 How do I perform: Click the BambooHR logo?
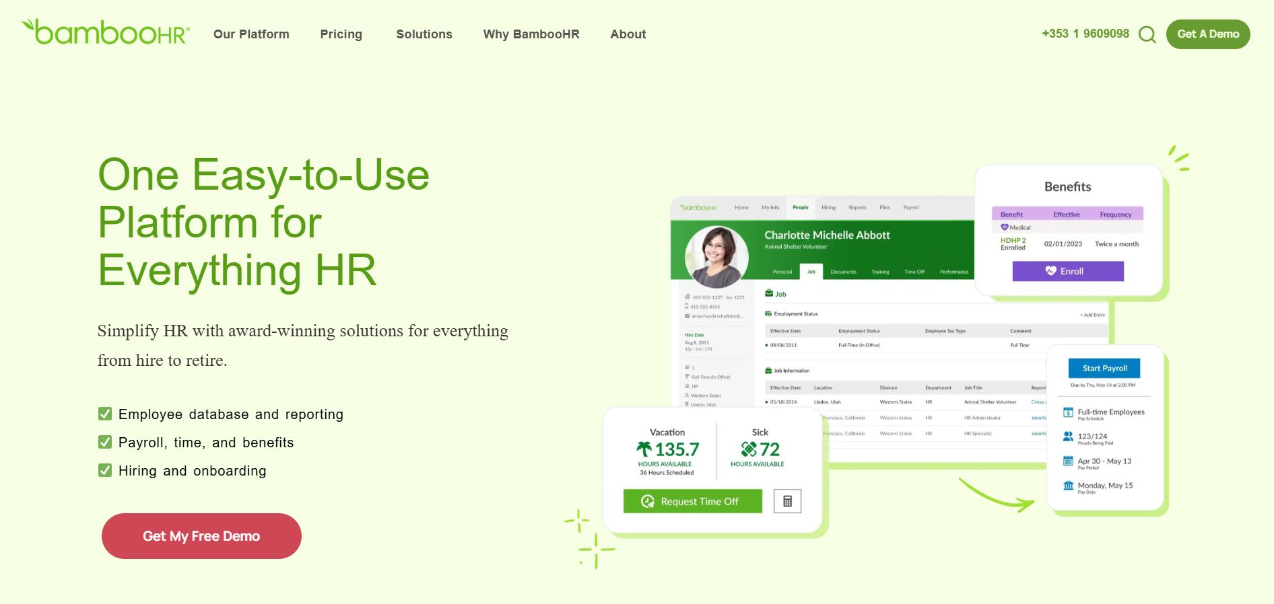coord(106,32)
